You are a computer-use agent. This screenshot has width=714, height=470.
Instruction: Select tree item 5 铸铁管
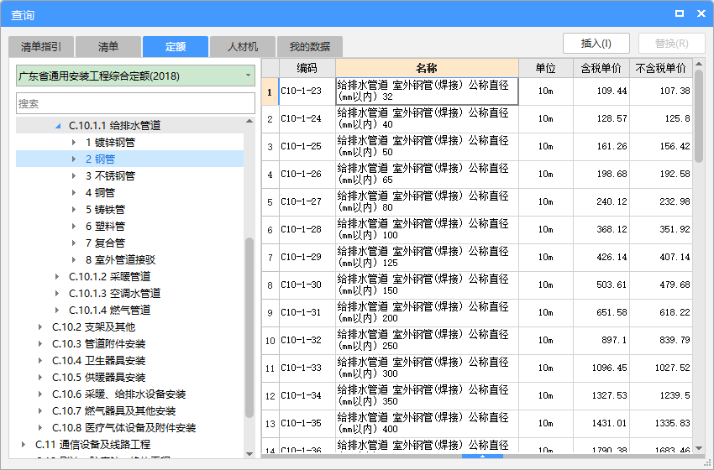tap(105, 210)
